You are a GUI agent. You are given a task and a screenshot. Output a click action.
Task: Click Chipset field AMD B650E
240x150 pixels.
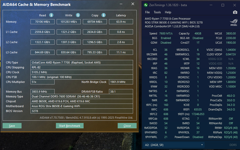(82, 101)
